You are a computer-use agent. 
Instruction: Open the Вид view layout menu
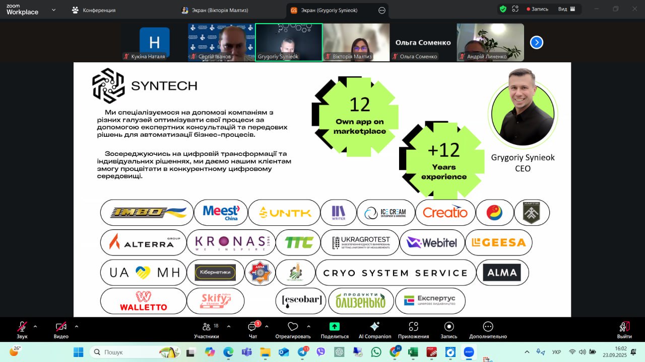(x=566, y=9)
